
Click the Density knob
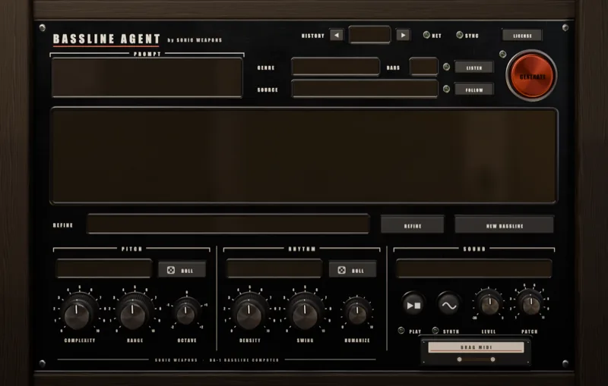pyautogui.click(x=249, y=313)
